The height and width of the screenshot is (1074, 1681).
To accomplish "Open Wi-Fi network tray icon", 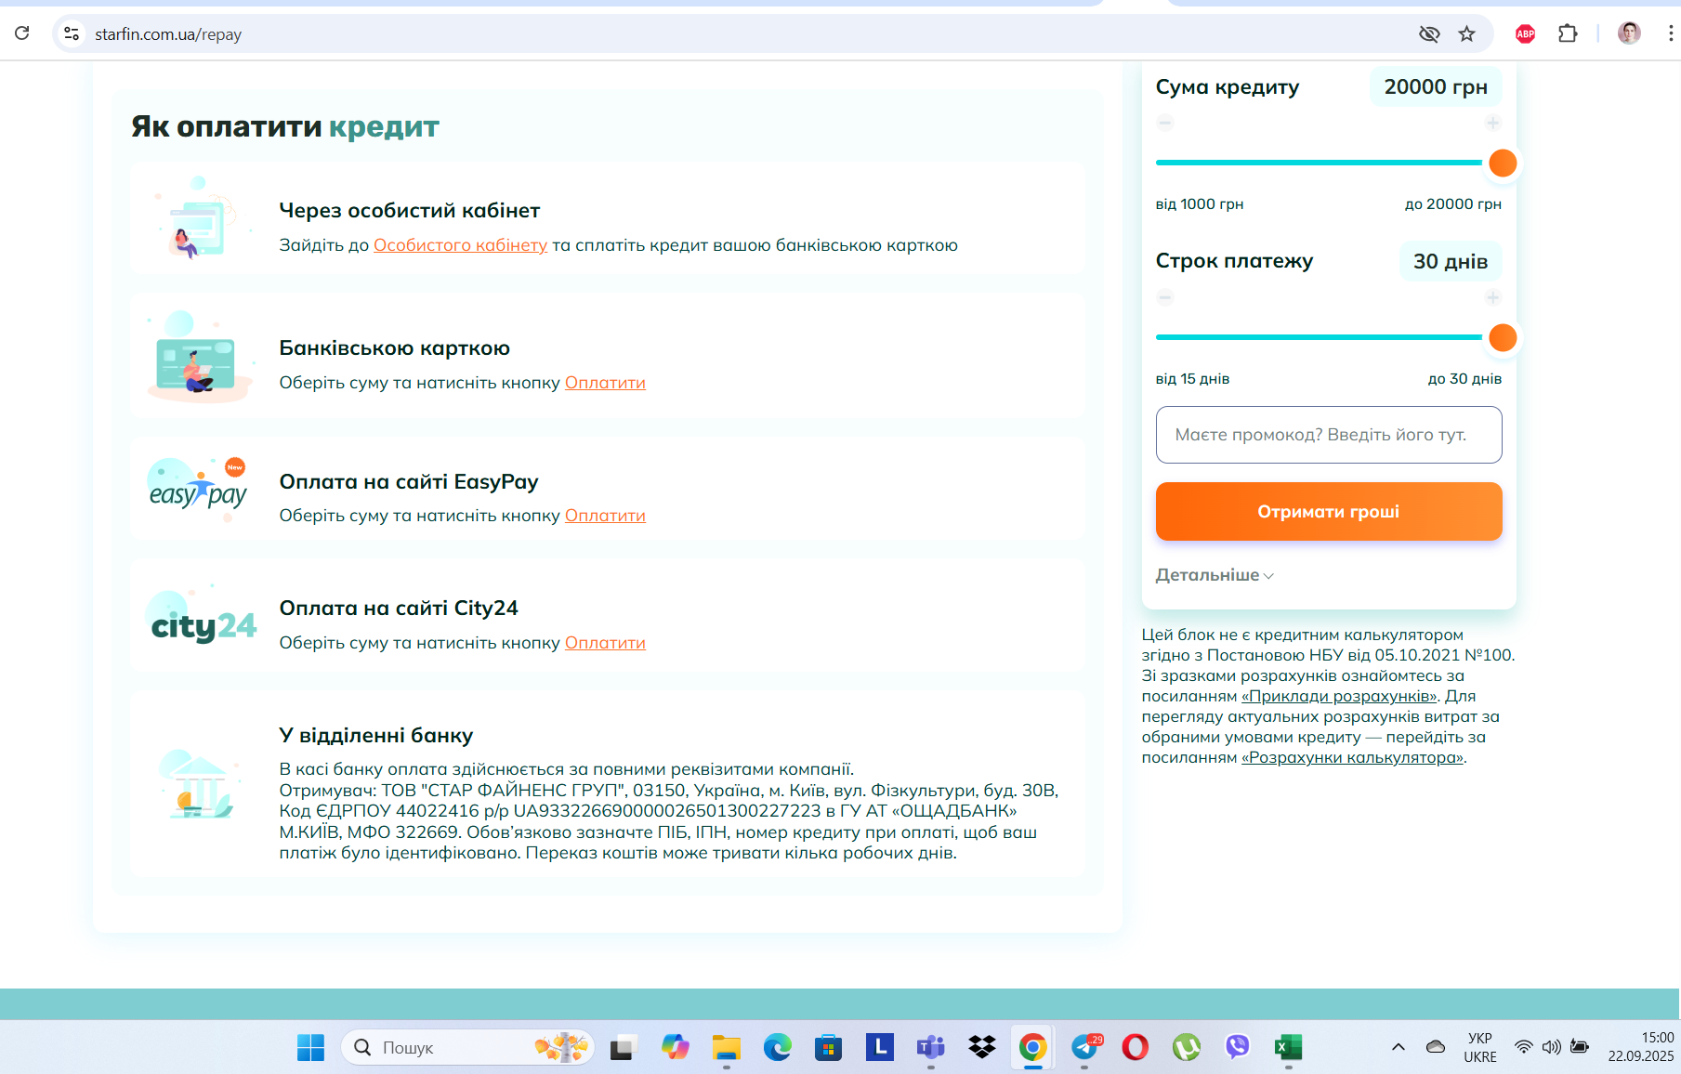I will tap(1524, 1047).
